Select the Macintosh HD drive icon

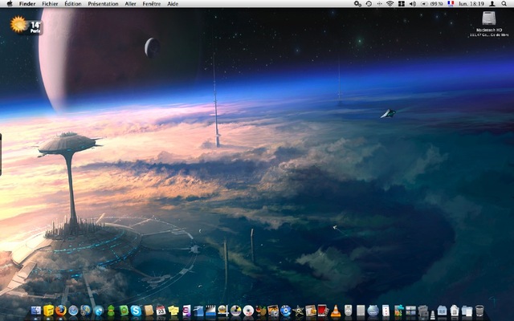[x=489, y=18]
